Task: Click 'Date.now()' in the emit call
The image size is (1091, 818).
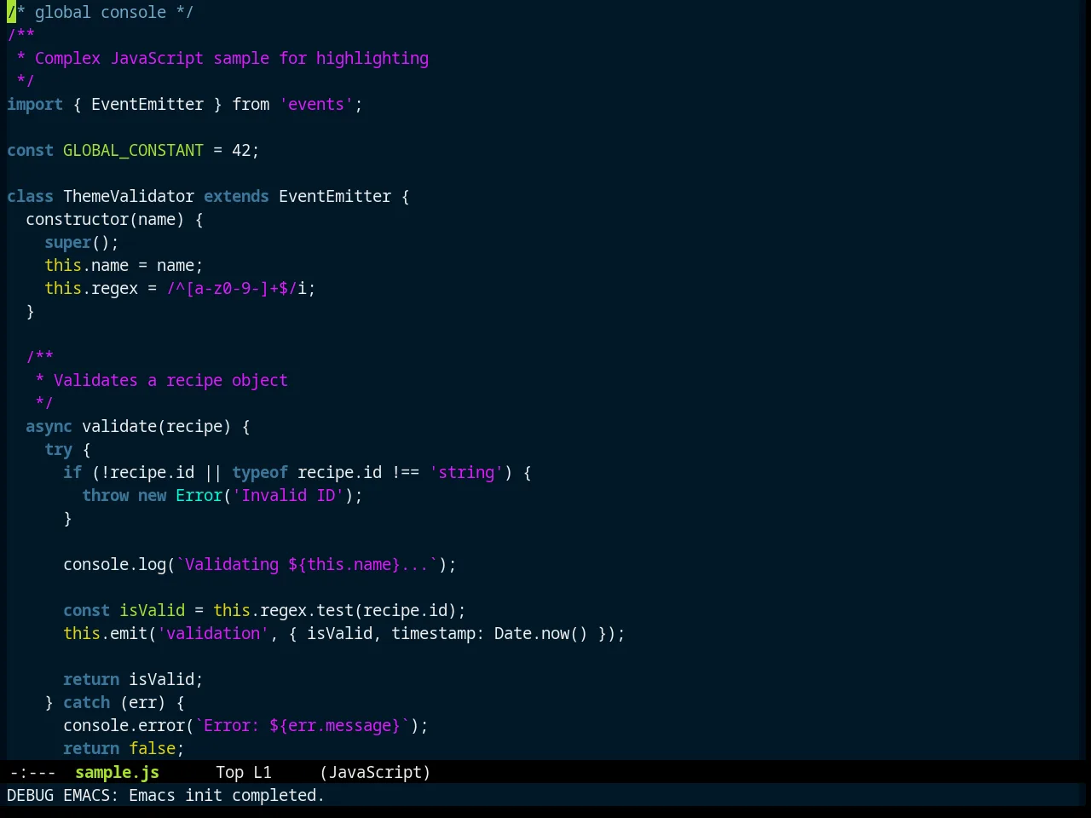Action: pyautogui.click(x=541, y=633)
